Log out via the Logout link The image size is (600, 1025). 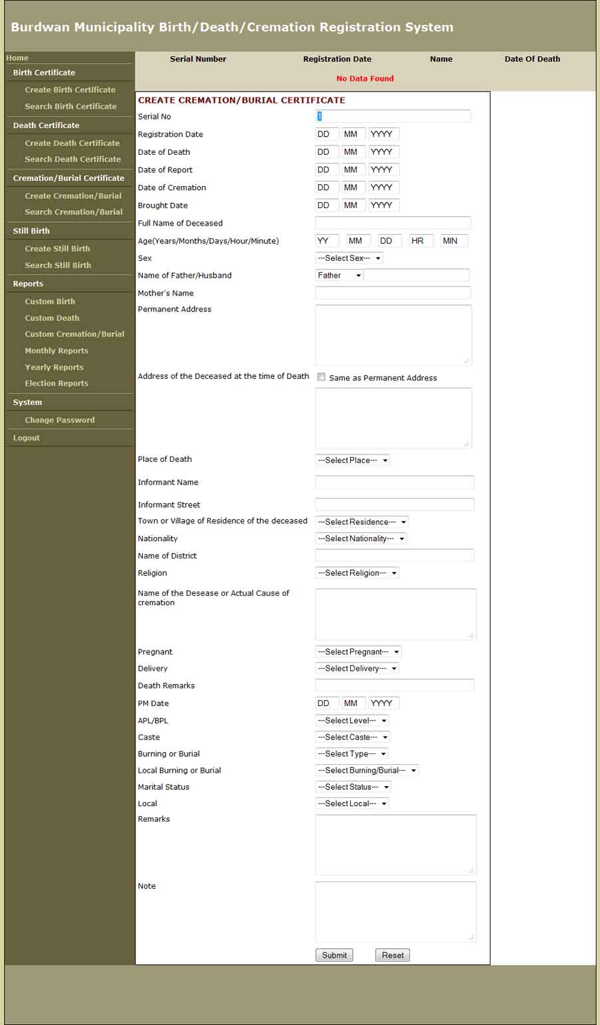(27, 438)
